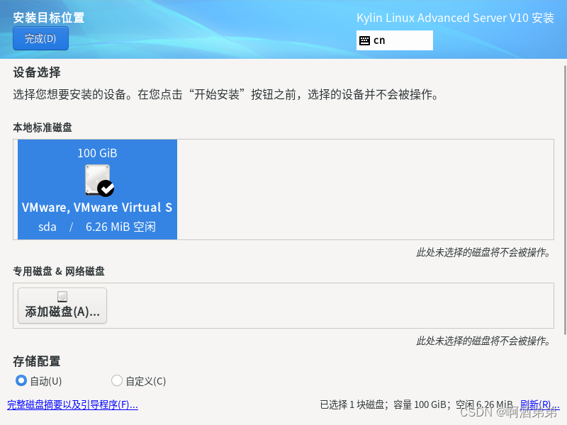Click the 专用磁盘 & 网络磁盘 heading
This screenshot has width=567, height=425.
click(59, 271)
